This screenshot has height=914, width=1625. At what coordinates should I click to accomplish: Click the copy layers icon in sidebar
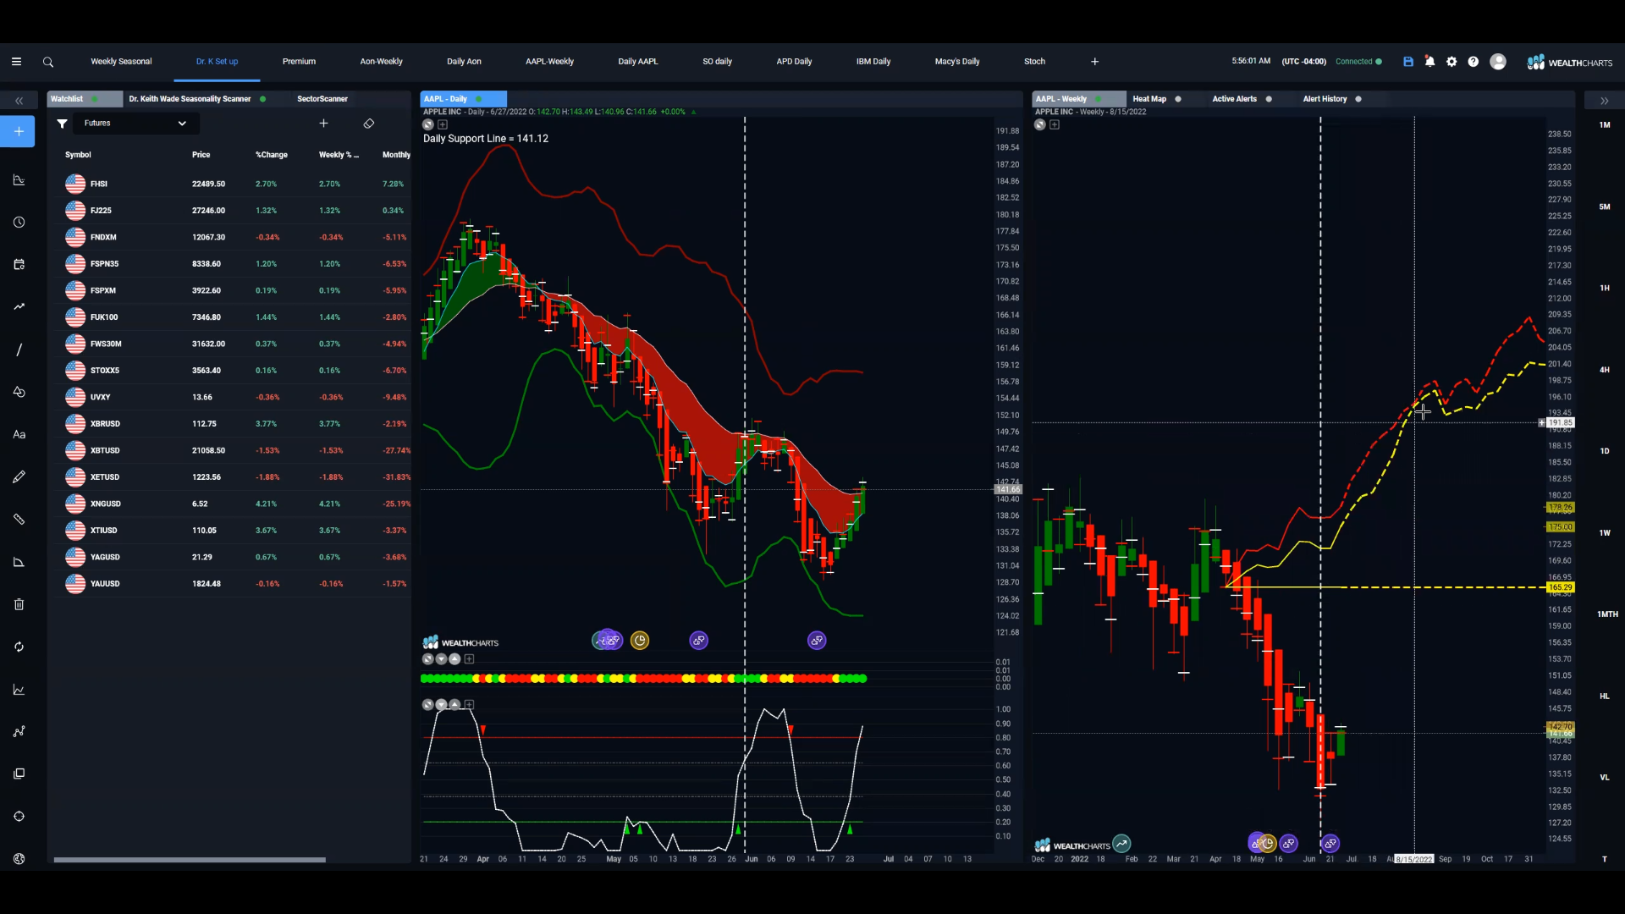(19, 774)
